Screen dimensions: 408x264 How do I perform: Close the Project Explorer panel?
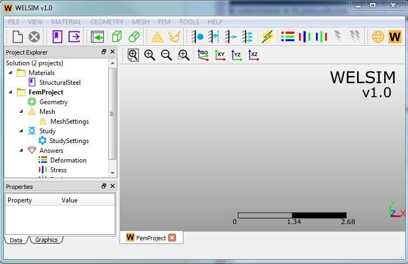click(113, 52)
